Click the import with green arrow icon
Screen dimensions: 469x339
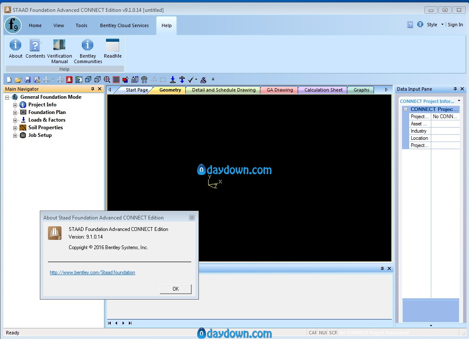[x=79, y=80]
